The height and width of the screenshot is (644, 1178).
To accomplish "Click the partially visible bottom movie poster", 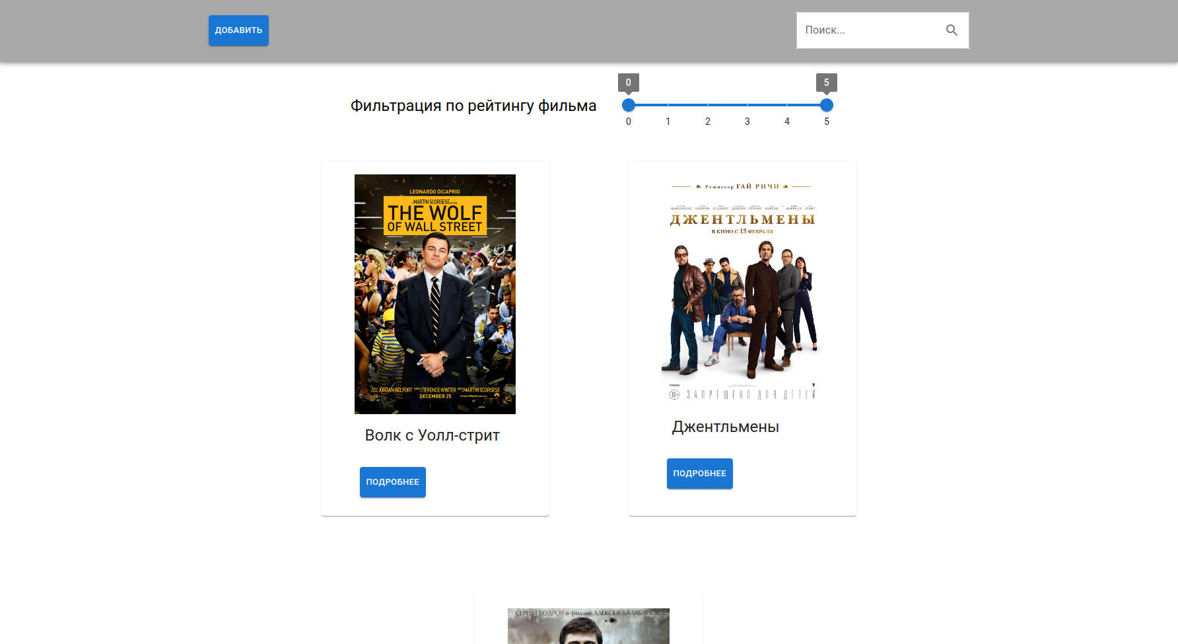I will tap(588, 626).
